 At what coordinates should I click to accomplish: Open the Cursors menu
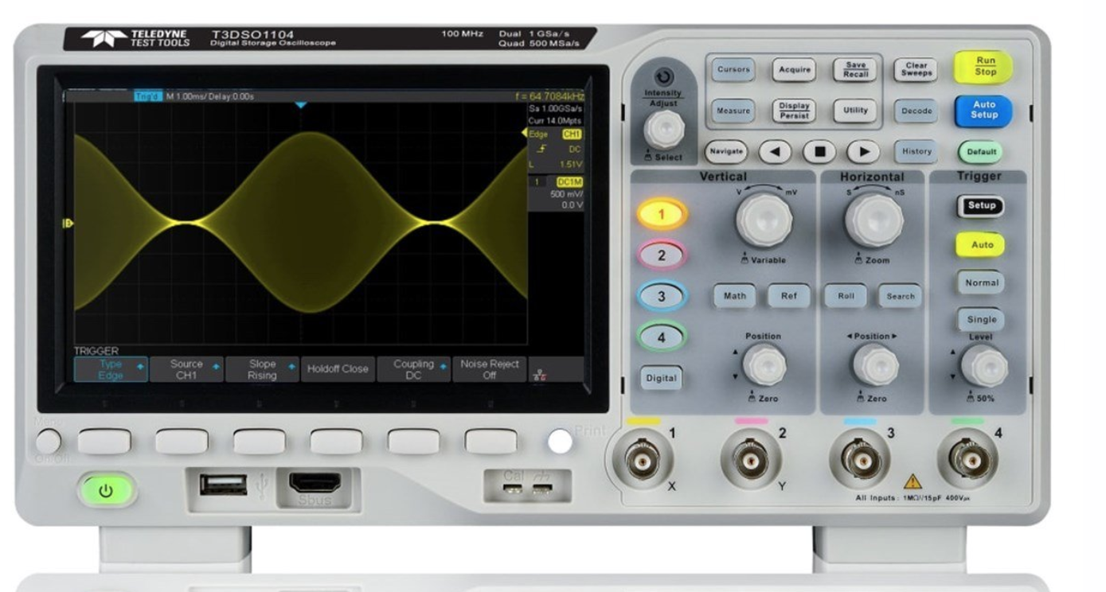[x=733, y=70]
